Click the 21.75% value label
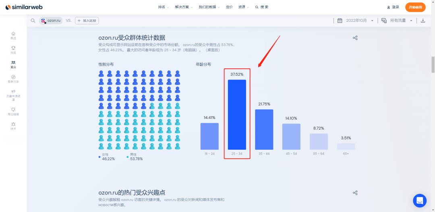This screenshot has height=212, width=435. [264, 104]
